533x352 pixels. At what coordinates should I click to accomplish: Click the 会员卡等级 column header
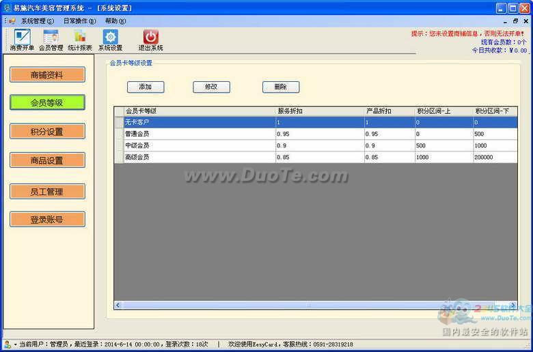click(200, 111)
